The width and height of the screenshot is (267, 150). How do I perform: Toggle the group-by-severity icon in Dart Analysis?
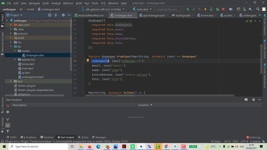(8, 125)
